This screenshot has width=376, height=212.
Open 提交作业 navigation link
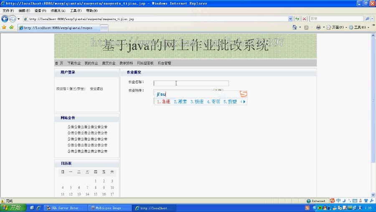pos(109,63)
